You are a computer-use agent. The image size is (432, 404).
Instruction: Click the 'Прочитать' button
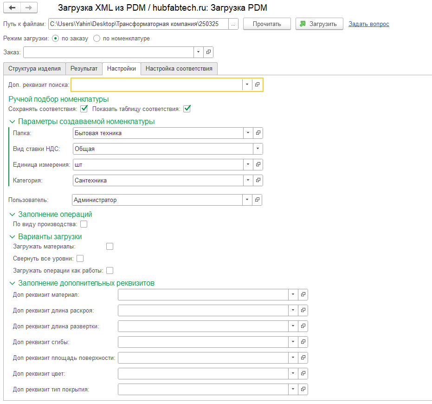pyautogui.click(x=267, y=24)
